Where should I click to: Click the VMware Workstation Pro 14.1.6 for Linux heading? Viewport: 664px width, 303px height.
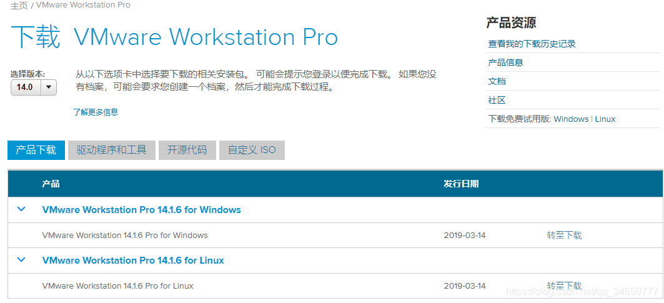click(133, 260)
